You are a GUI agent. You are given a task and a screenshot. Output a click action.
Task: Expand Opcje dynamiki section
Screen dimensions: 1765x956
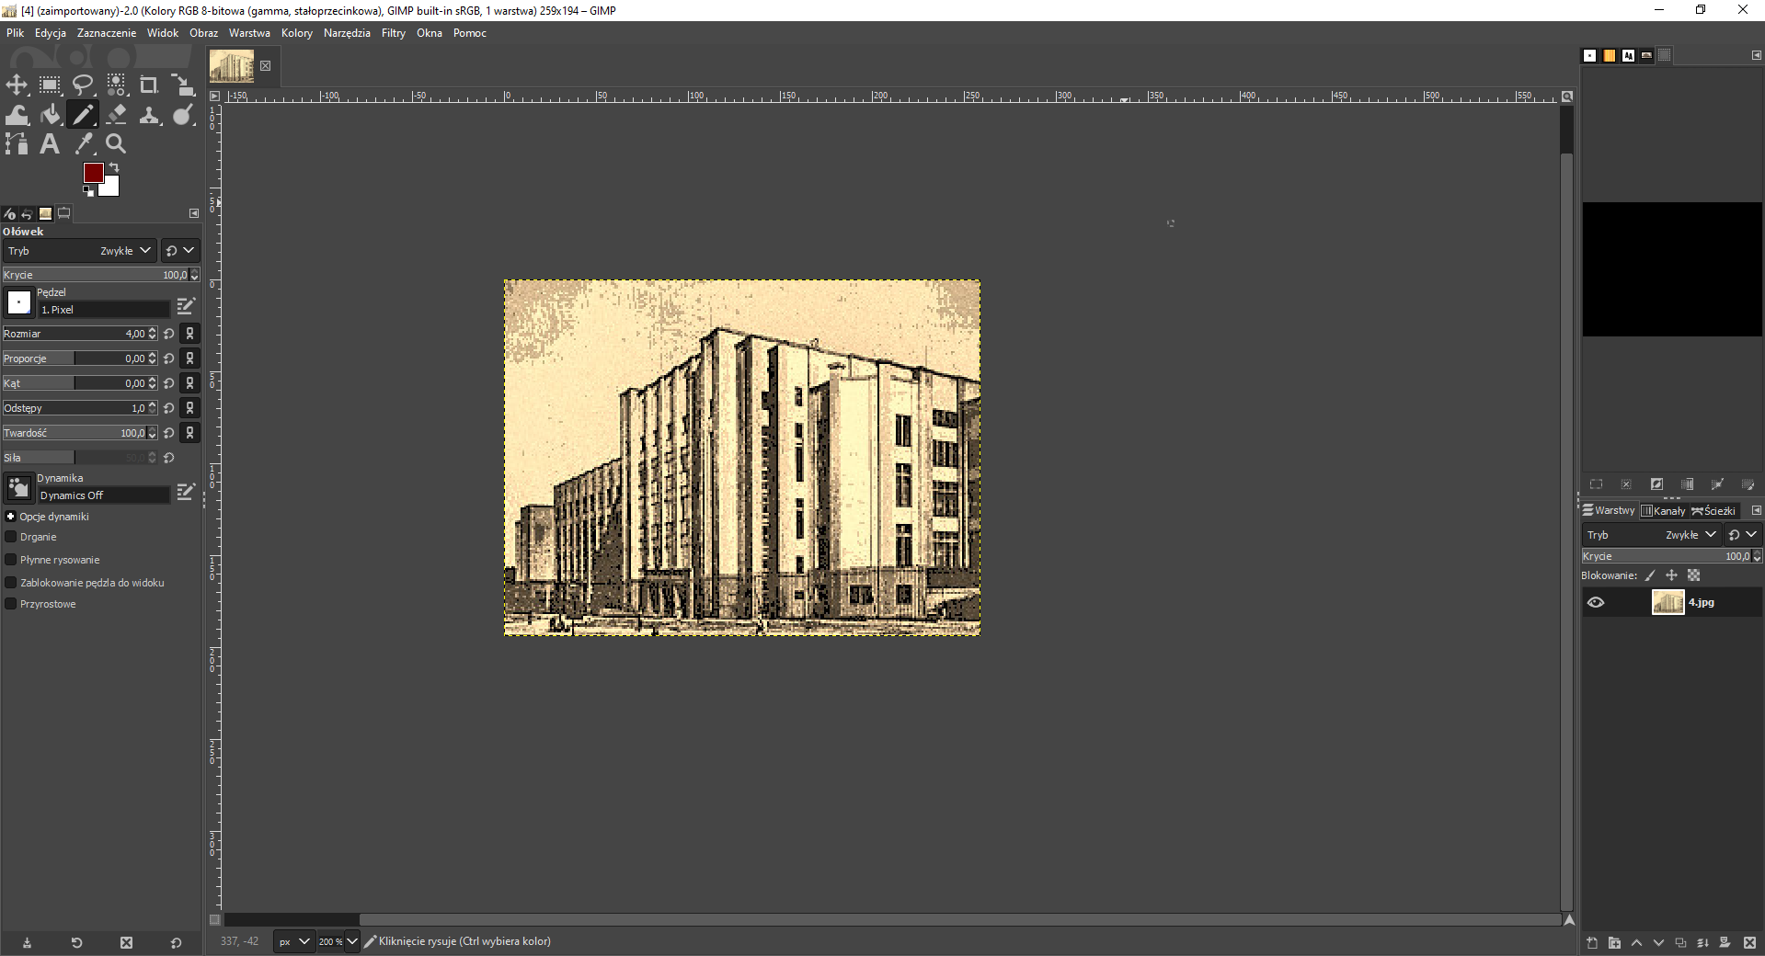[x=11, y=517]
